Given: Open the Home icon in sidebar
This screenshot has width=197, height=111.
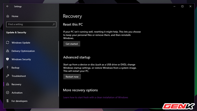Looking at the screenshot, I should [x=8, y=16].
